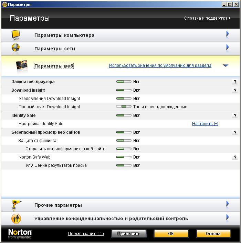Turn off Уведомления Download Insight

coord(124,99)
